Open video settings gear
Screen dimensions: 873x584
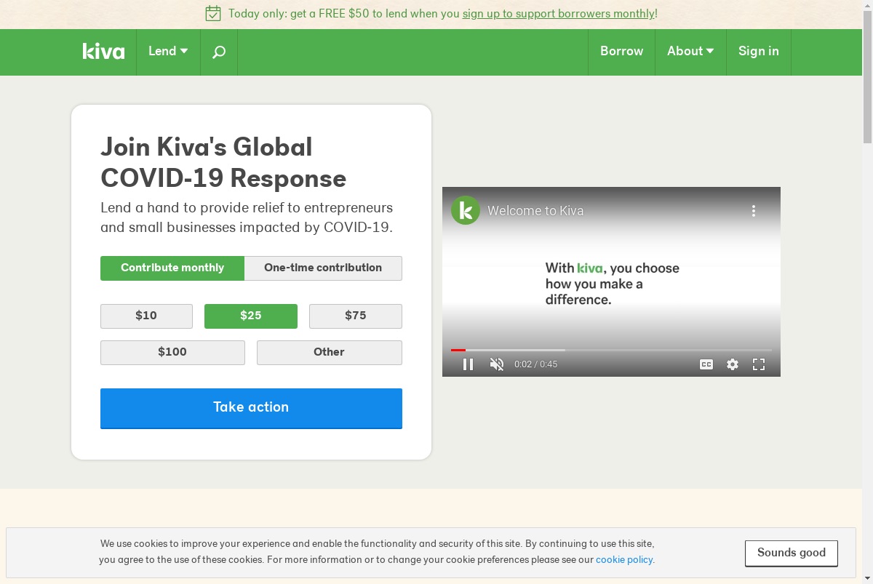(x=733, y=364)
